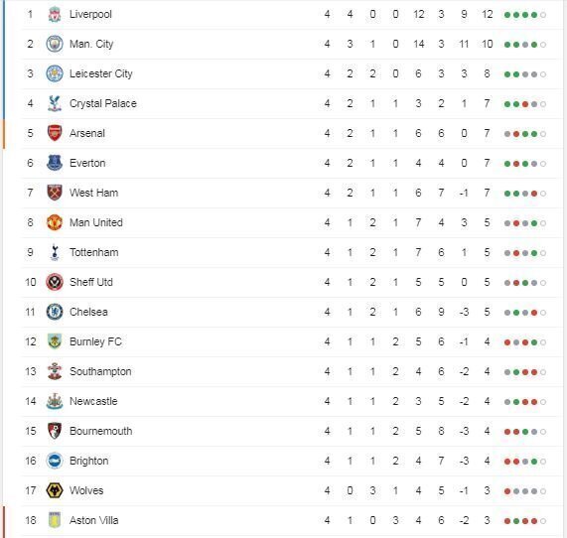Click the Tottenham cockerel crest

coord(55,252)
